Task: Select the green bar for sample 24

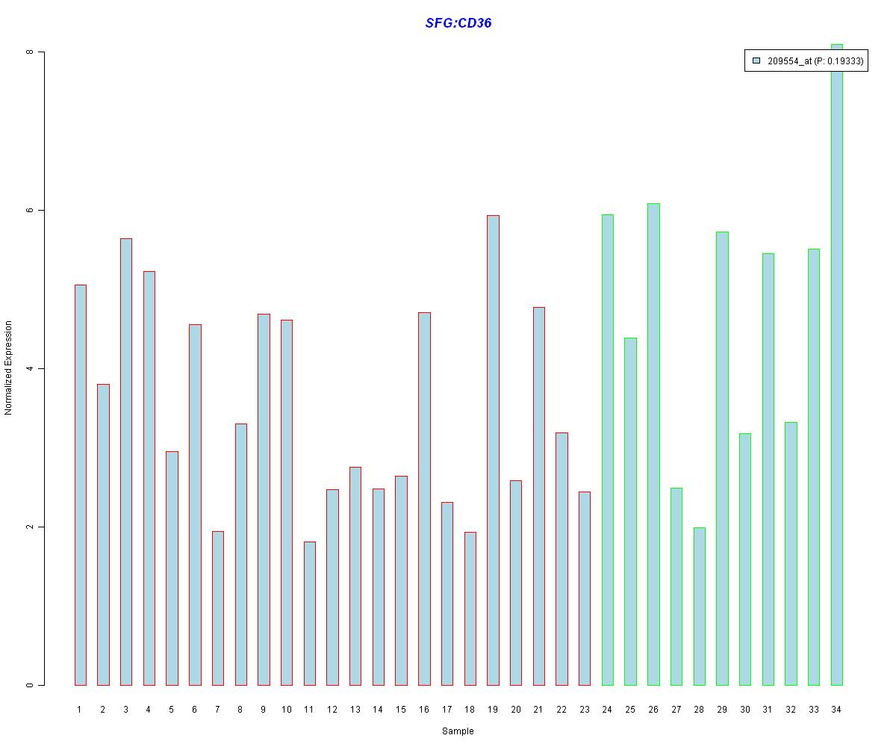Action: tap(607, 450)
